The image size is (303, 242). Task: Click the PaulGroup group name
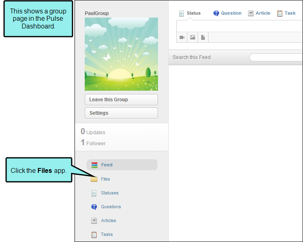pyautogui.click(x=97, y=13)
